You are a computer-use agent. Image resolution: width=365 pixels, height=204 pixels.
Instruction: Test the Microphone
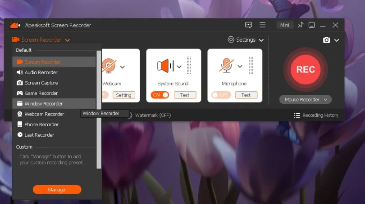point(246,95)
